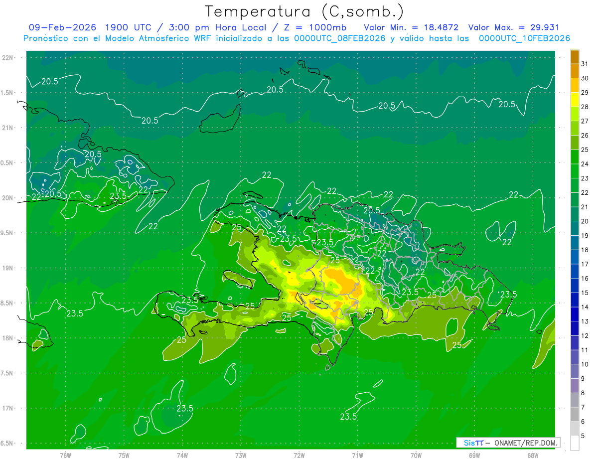Image resolution: width=598 pixels, height=462 pixels.
Task: Click the "70W" longitude axis label
Action: tap(416, 455)
